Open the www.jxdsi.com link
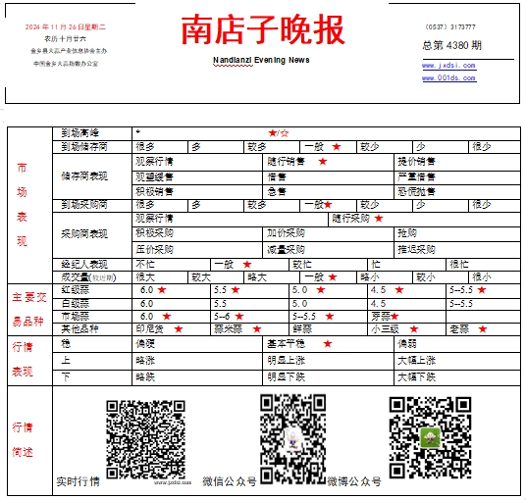The height and width of the screenshot is (500, 526). [448, 66]
